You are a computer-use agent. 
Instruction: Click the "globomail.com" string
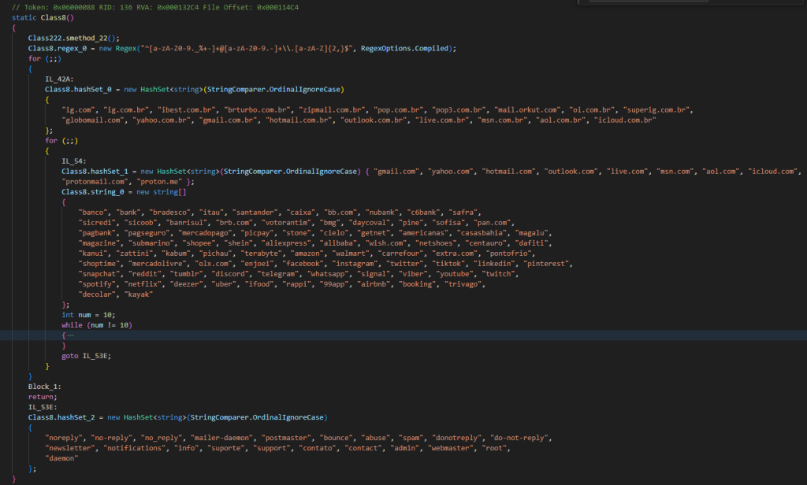click(x=93, y=120)
